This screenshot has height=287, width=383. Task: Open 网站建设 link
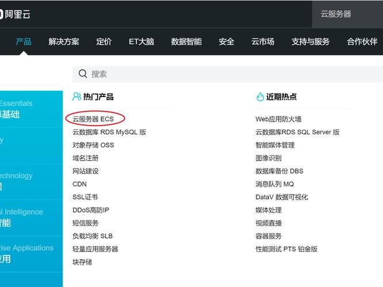point(86,171)
